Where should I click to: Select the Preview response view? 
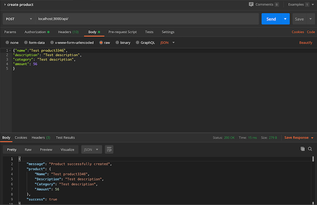(x=46, y=150)
